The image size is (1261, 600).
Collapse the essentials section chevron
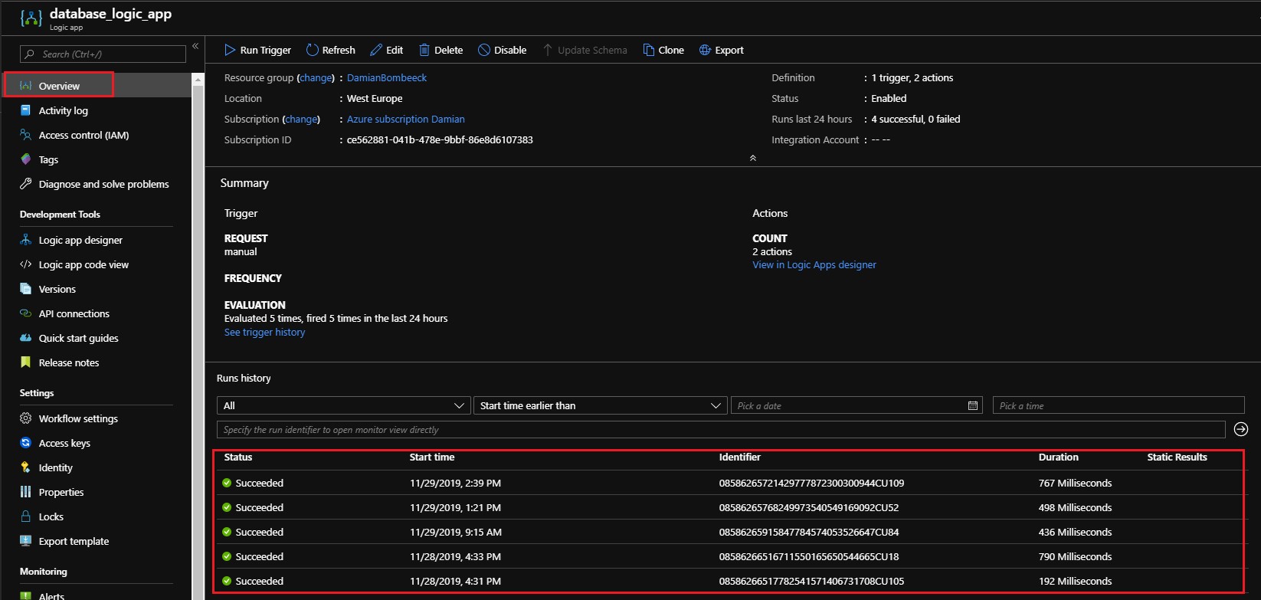pos(752,158)
